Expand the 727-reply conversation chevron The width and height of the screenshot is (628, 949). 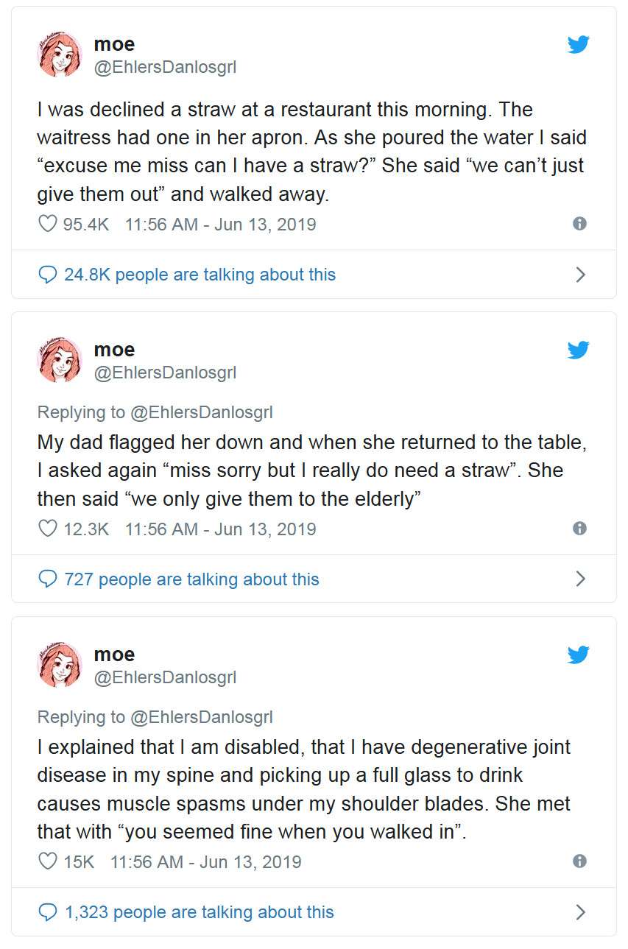click(580, 579)
